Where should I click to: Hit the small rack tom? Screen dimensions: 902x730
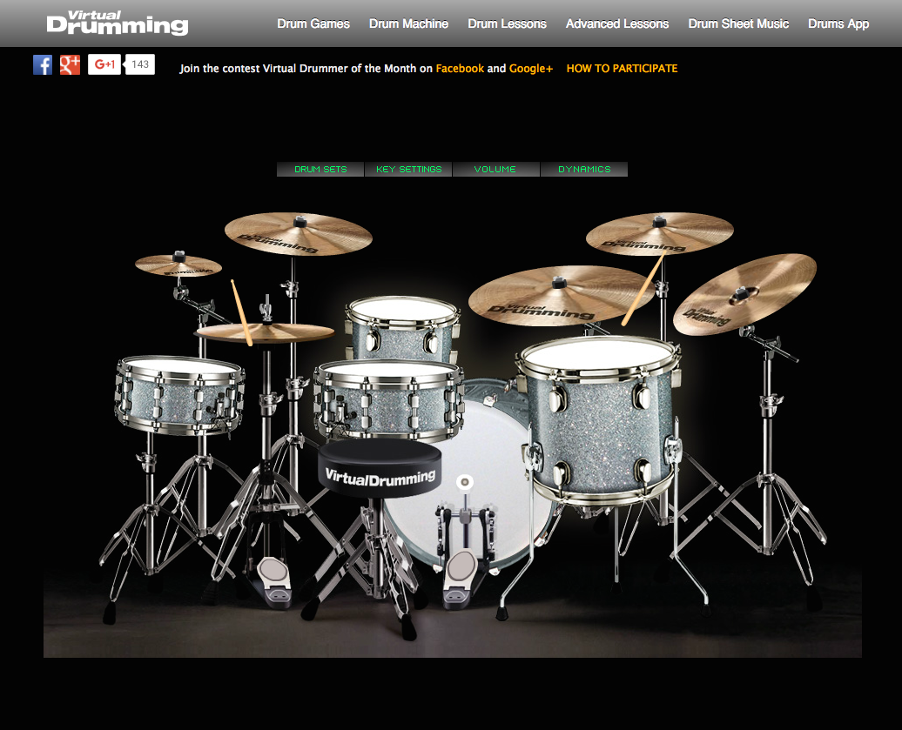point(402,328)
